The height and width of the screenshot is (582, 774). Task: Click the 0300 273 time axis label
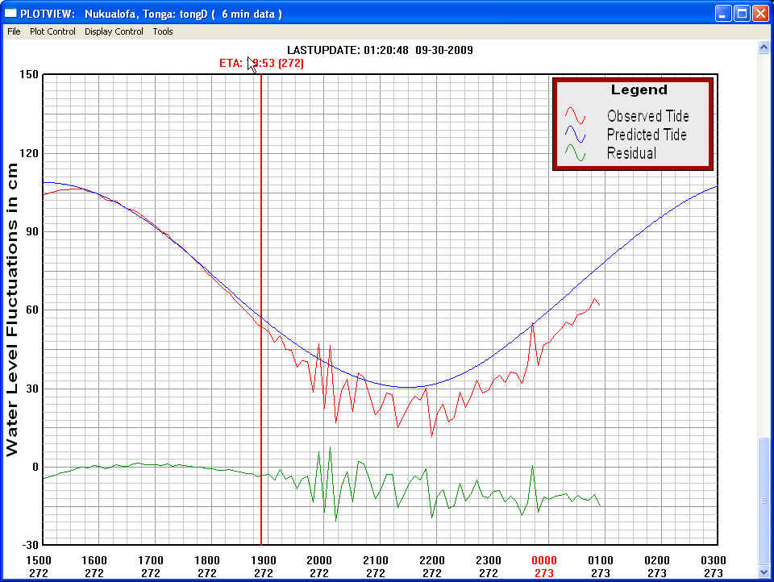tap(714, 567)
